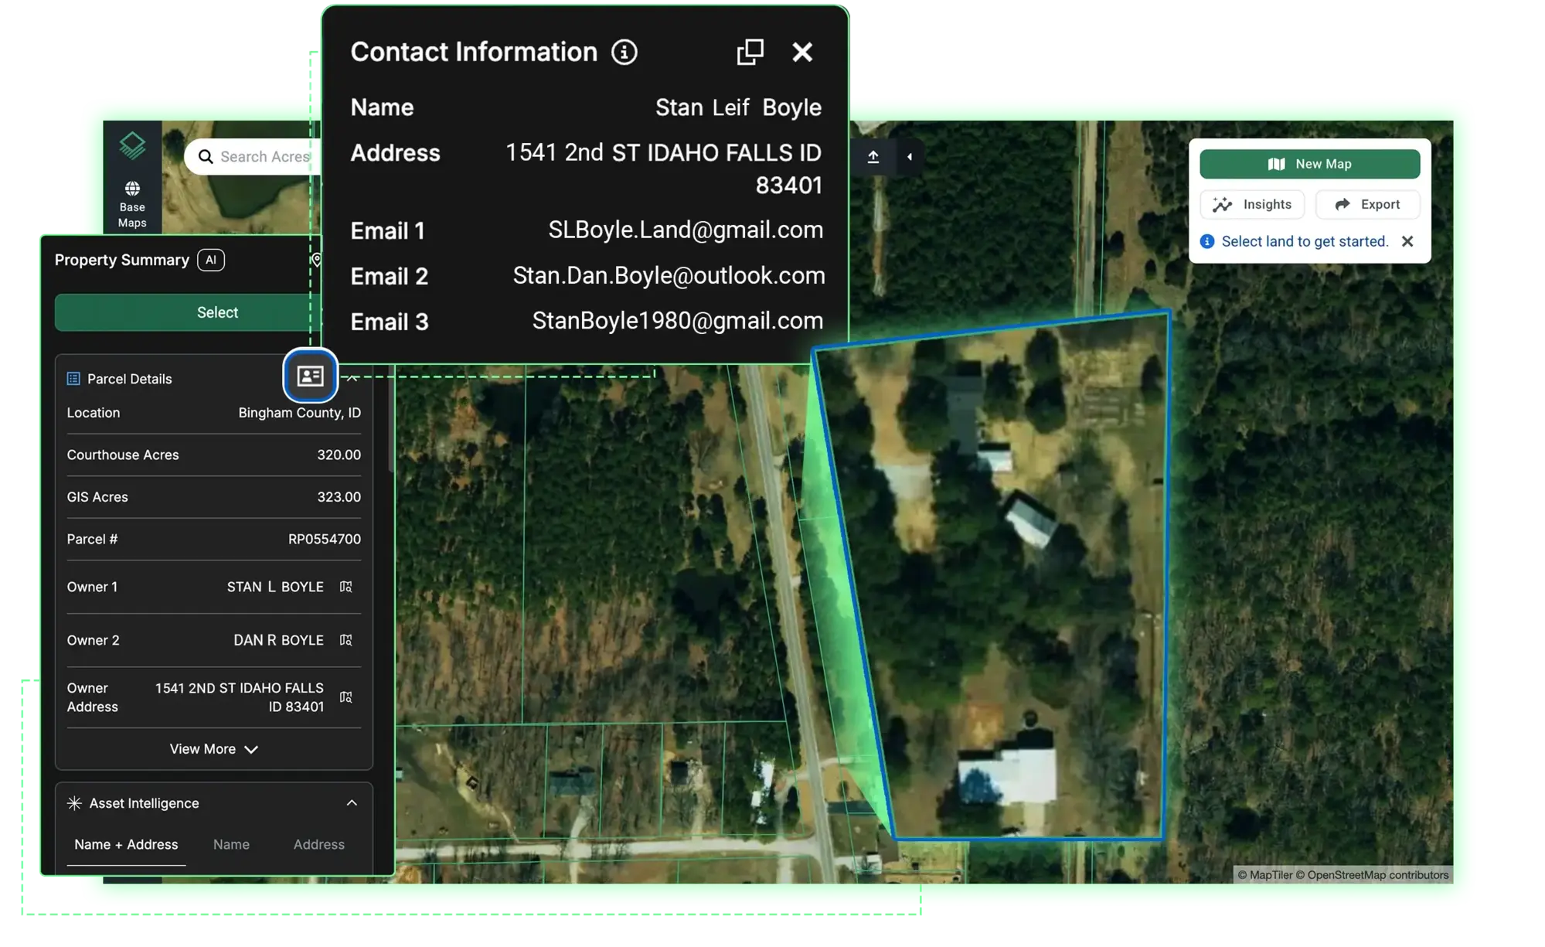Viewport: 1545px width, 947px height.
Task: Open the Contact Information info icon
Action: (624, 52)
